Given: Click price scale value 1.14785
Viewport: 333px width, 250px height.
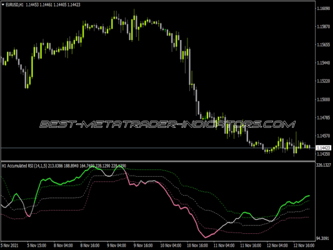Looking at the screenshot, I should tap(324, 118).
